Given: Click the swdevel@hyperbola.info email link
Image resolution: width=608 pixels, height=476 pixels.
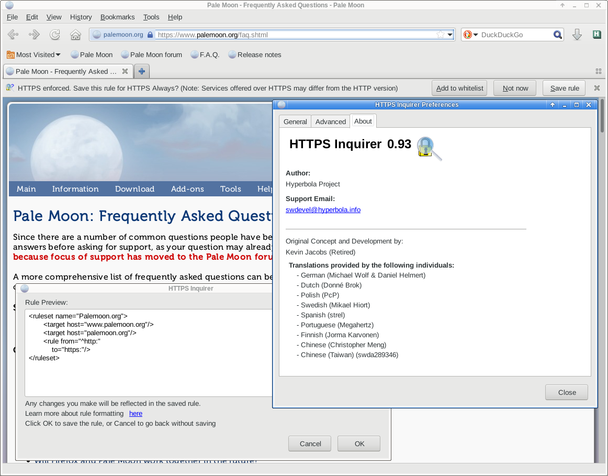Looking at the screenshot, I should pyautogui.click(x=323, y=210).
